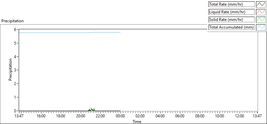
Task: Click the Total Accumulated blue line-style icon
Action: tap(261, 27)
